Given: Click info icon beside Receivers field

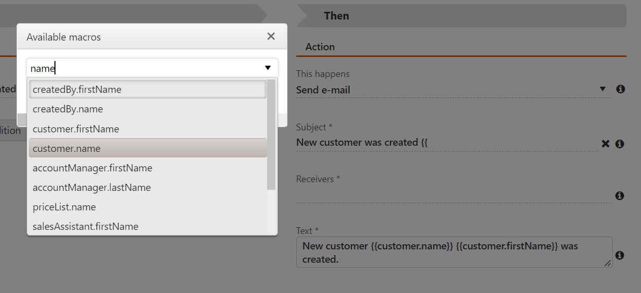Looking at the screenshot, I should point(620,196).
